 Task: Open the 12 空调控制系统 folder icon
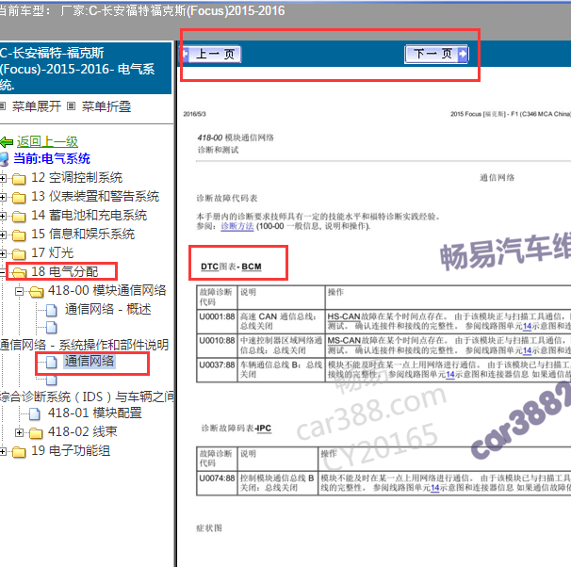click(19, 178)
